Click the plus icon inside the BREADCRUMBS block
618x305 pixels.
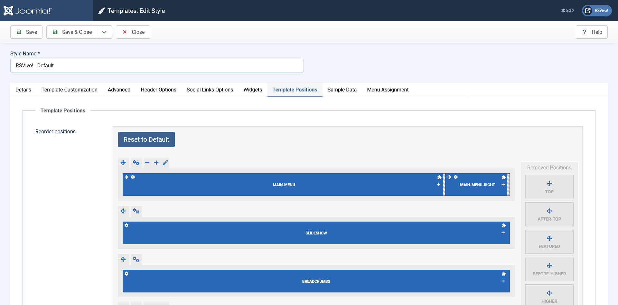point(503,281)
